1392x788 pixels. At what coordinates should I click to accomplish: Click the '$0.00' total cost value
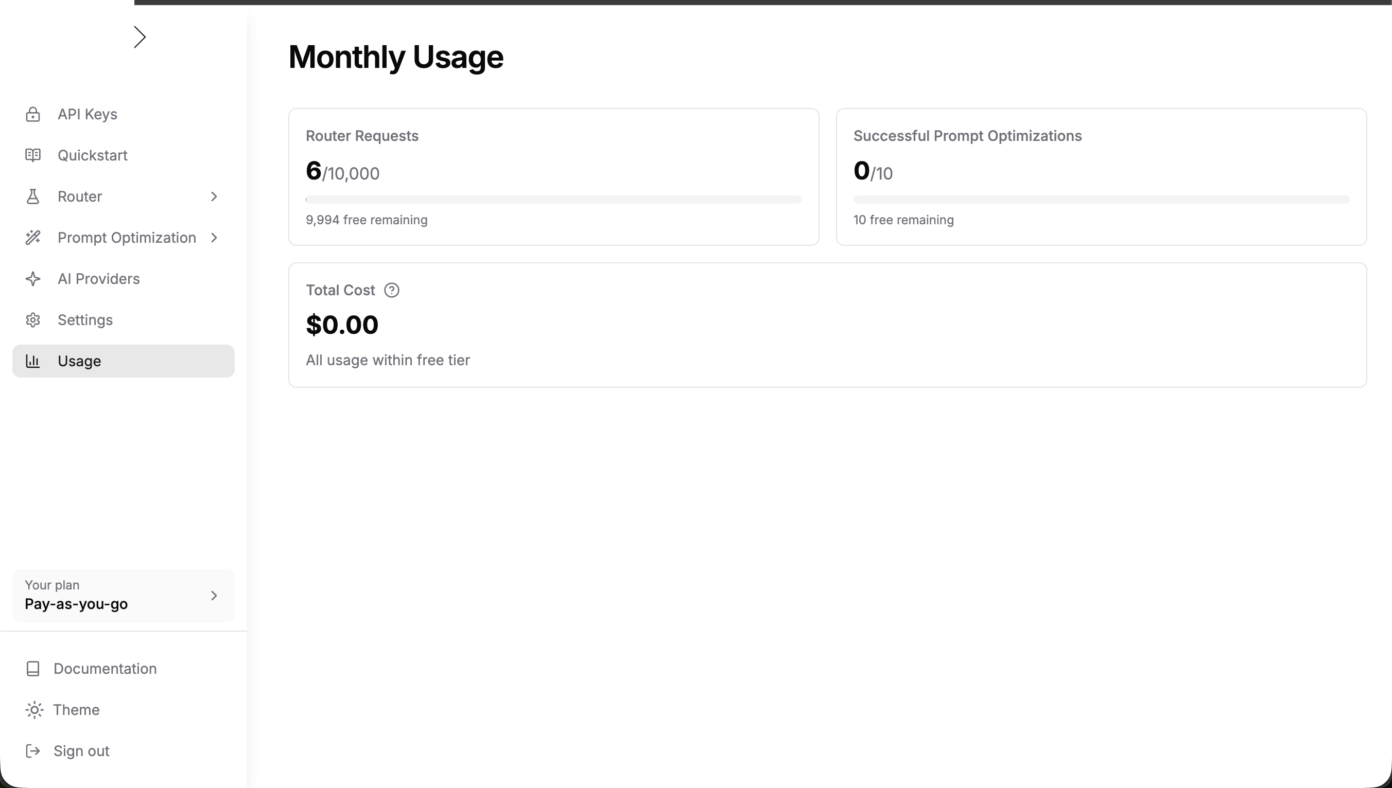tap(342, 325)
